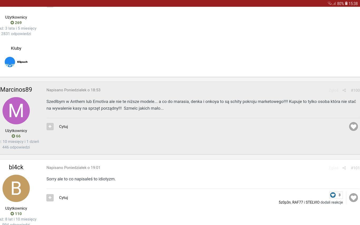This screenshot has width=360, height=225.
Task: Open STELVIO reactor profile
Action: 313,202
